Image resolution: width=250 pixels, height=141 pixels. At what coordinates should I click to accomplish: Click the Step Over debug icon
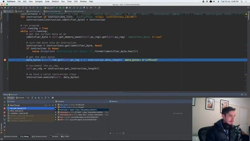32,98
